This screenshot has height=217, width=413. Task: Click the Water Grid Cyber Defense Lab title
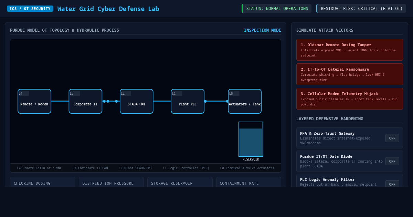[x=108, y=9]
